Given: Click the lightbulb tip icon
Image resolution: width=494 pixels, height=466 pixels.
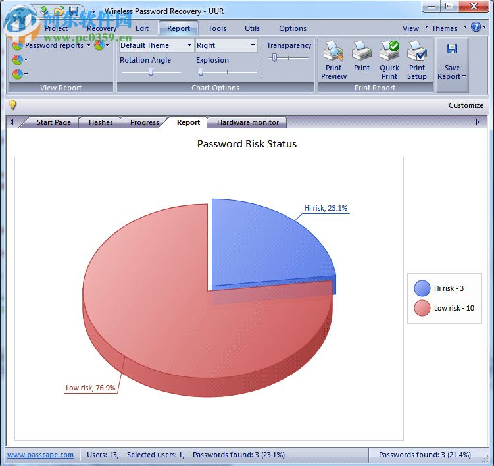Looking at the screenshot, I should [x=12, y=105].
